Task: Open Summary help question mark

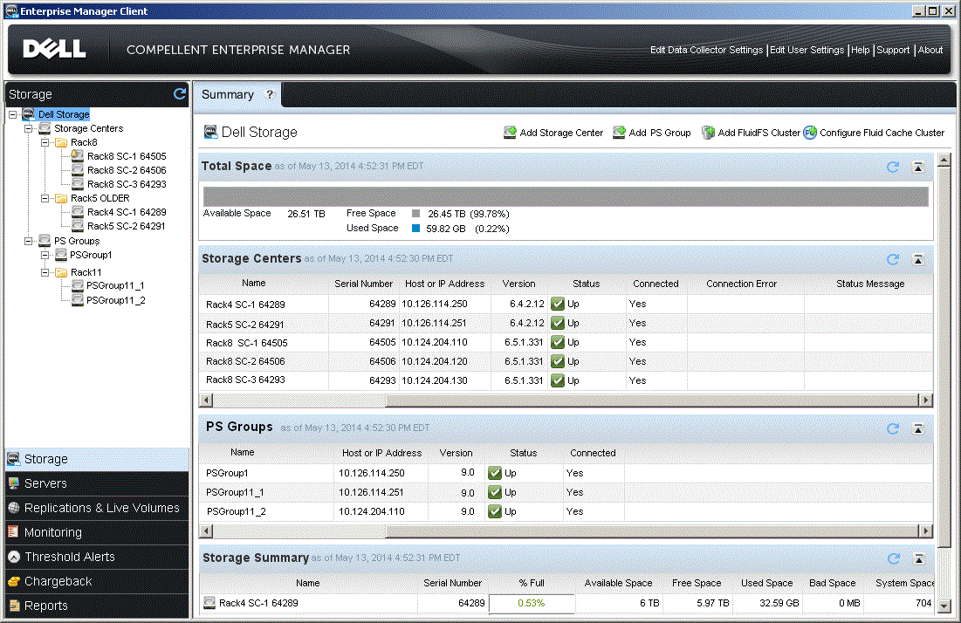Action: coord(270,94)
